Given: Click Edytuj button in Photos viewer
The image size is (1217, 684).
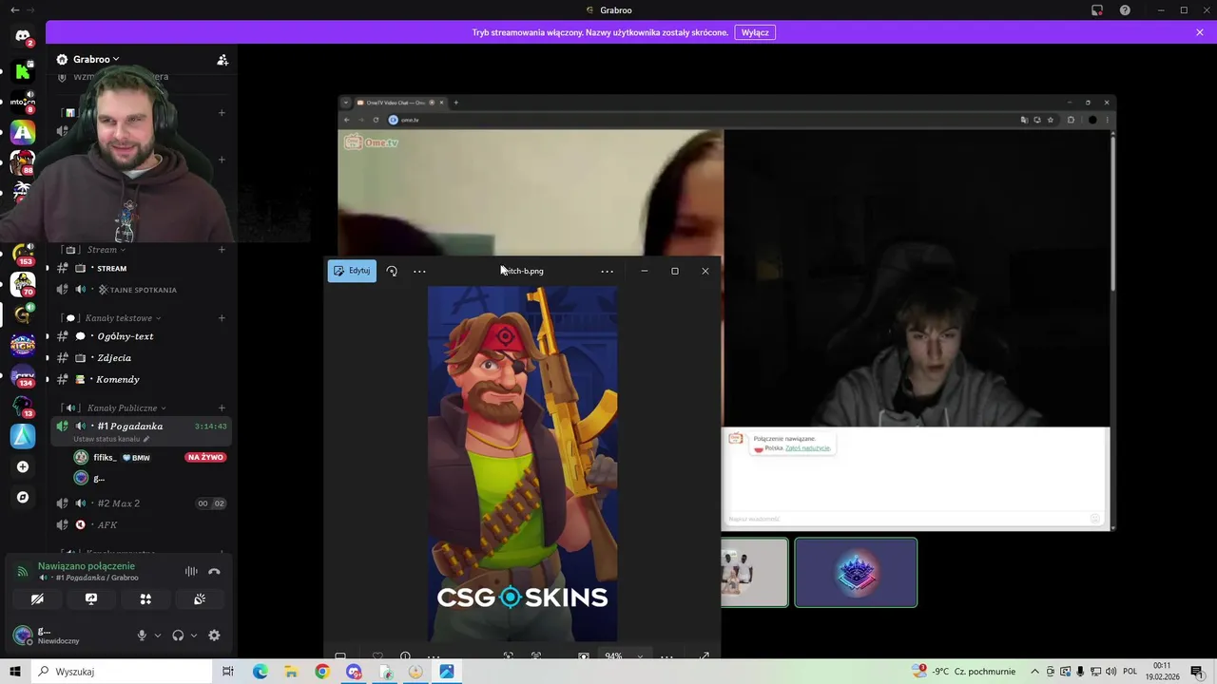Looking at the screenshot, I should (352, 271).
